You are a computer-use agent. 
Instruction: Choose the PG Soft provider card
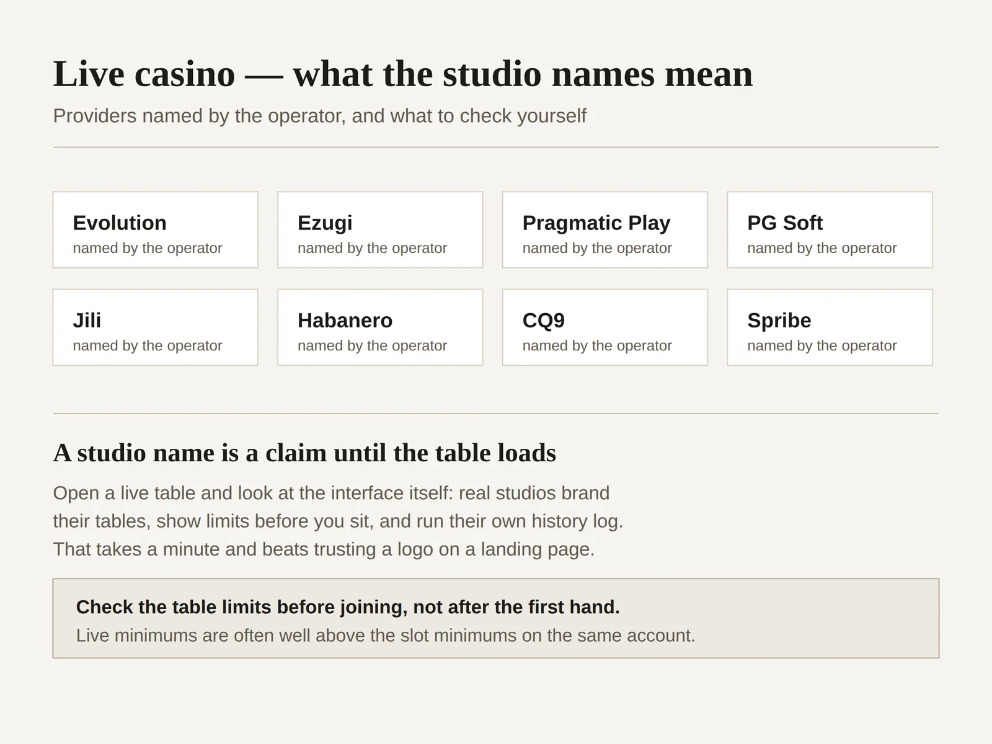[x=830, y=230]
